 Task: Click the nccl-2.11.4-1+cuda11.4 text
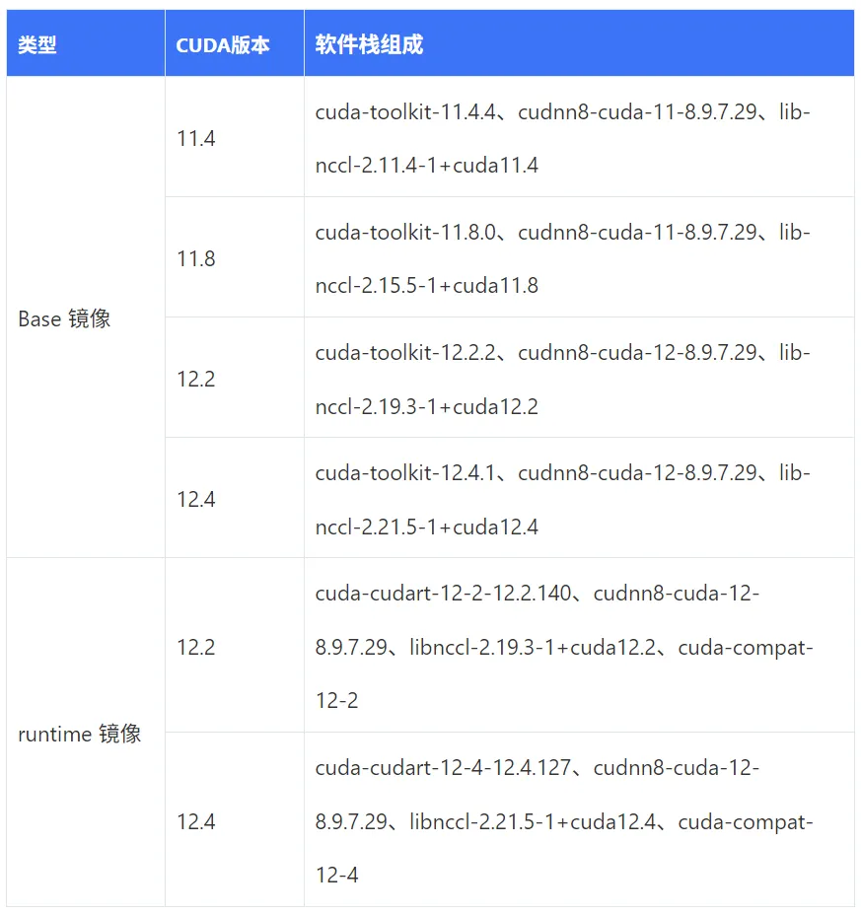pos(427,165)
